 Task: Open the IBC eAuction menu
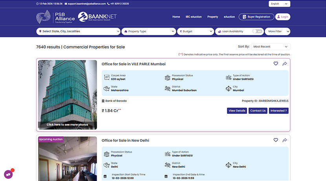click(193, 17)
